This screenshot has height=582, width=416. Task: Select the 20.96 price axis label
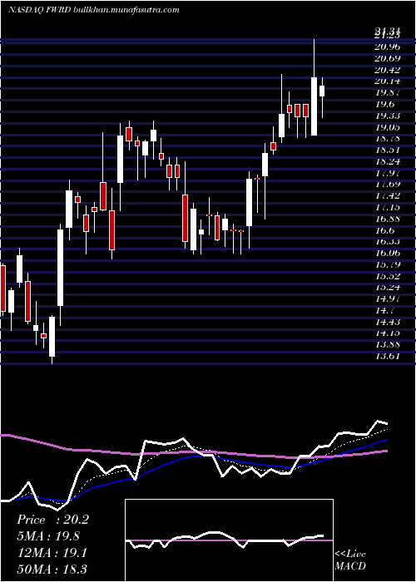tap(388, 47)
